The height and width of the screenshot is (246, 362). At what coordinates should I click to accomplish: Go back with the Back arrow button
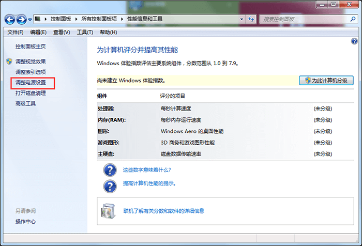coord(10,20)
